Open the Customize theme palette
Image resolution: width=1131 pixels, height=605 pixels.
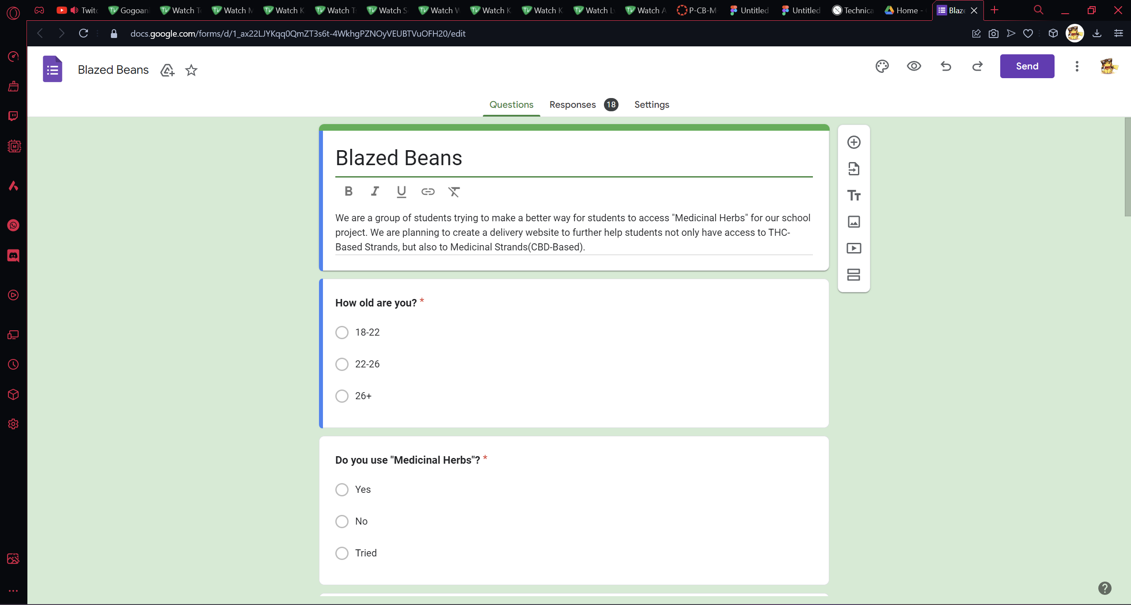(x=882, y=66)
